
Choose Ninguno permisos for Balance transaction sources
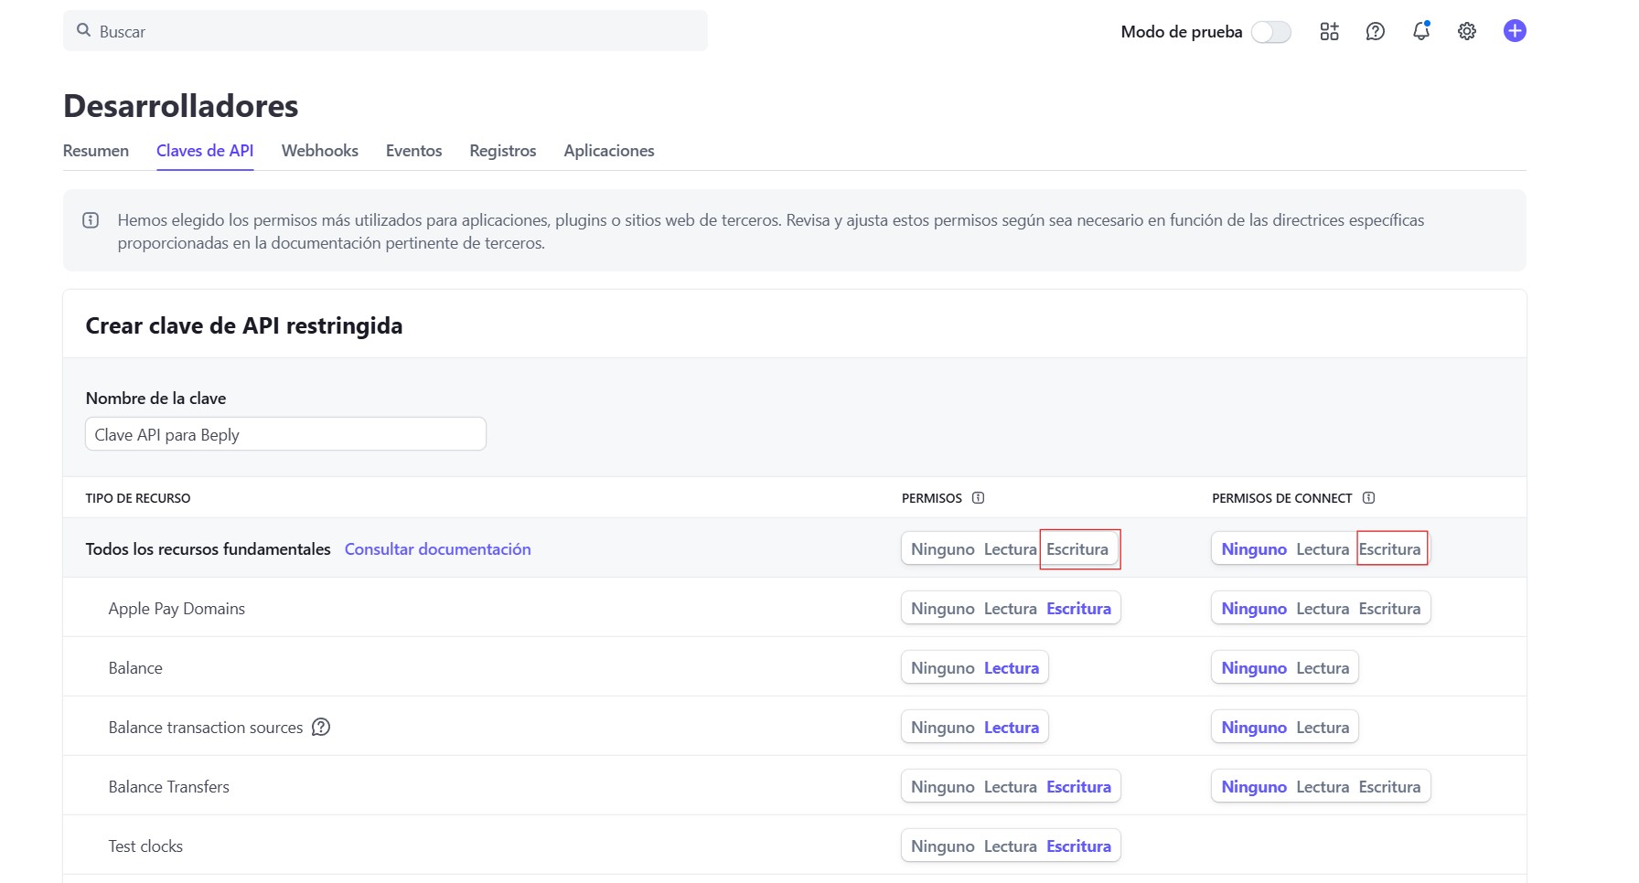click(x=943, y=728)
